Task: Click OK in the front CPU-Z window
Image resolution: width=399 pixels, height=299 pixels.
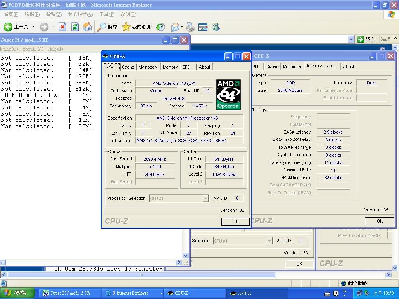Action: click(235, 221)
